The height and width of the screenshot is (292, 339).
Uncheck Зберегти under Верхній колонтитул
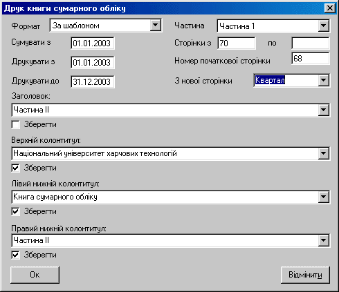tap(15, 168)
